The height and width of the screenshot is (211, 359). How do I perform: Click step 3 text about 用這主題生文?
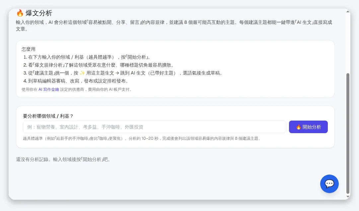125,73
